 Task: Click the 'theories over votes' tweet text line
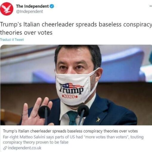(x=26, y=33)
